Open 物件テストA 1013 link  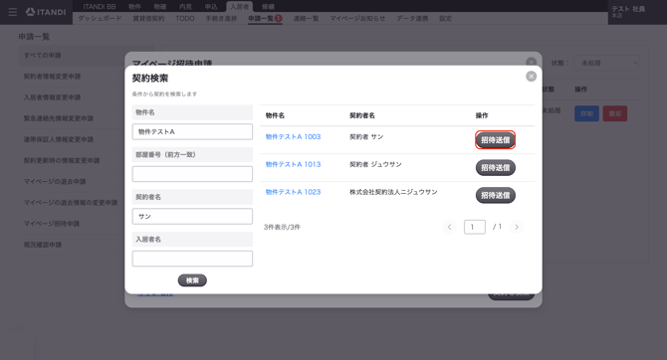tap(293, 164)
